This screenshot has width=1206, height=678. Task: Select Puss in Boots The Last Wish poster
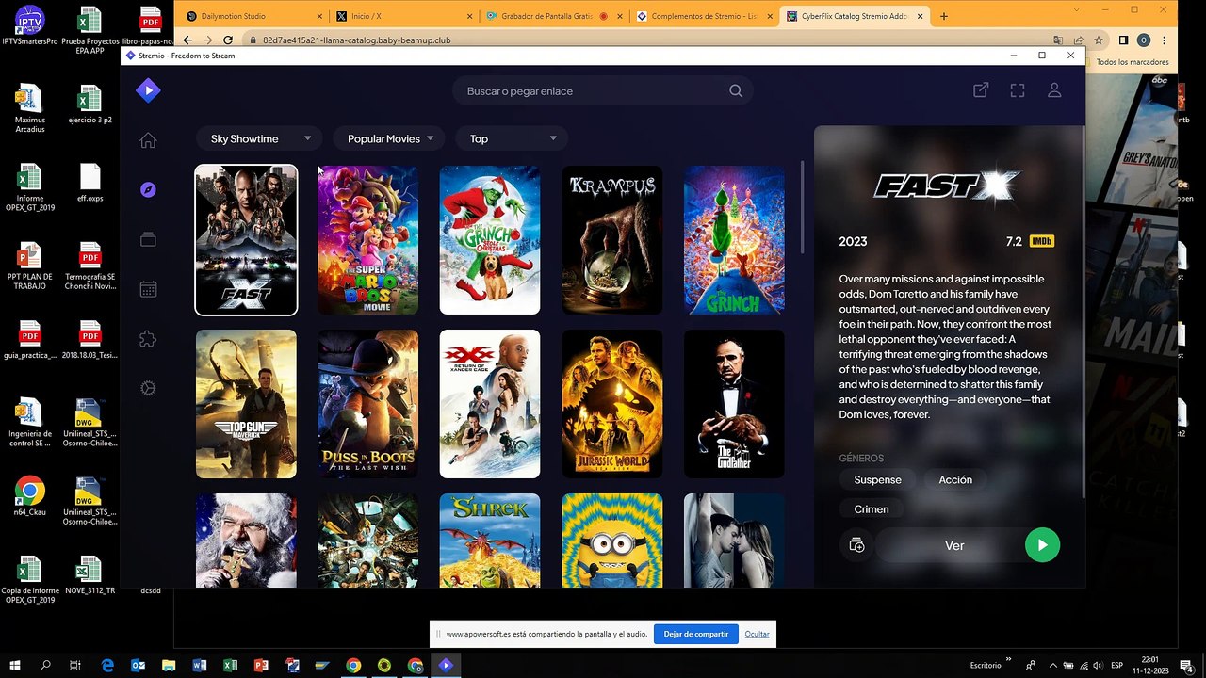[367, 404]
